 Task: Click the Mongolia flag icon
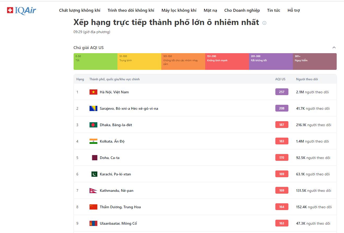click(x=93, y=223)
